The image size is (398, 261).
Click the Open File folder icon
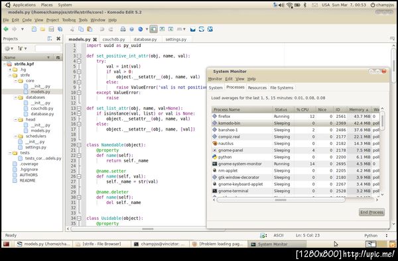[x=42, y=29]
